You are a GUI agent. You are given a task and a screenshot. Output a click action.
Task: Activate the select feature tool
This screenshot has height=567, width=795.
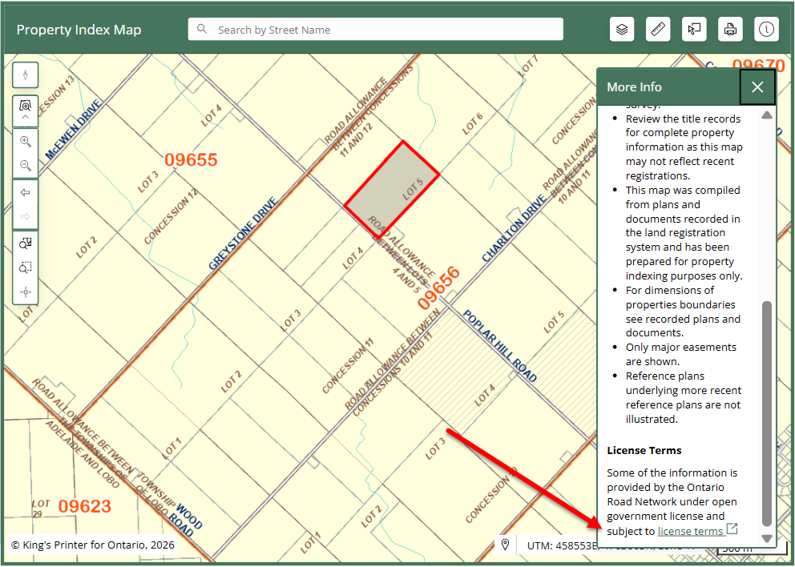tap(694, 30)
